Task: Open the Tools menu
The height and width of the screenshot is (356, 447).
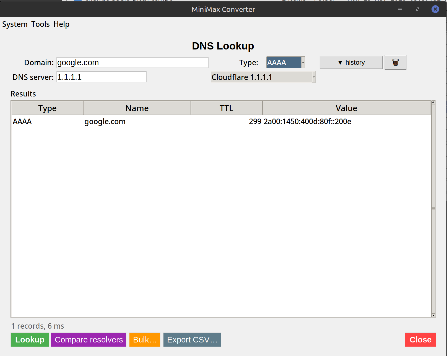Action: point(40,24)
